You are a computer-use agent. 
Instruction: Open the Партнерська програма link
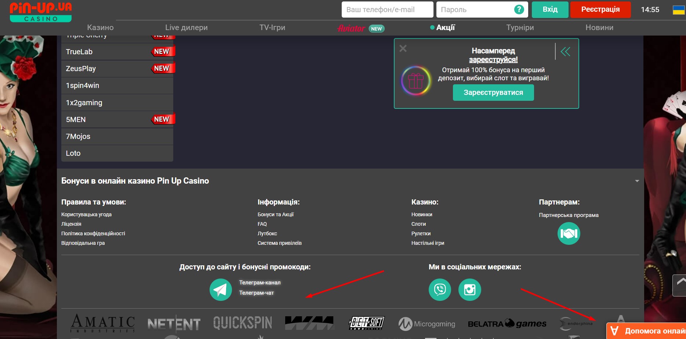point(569,215)
